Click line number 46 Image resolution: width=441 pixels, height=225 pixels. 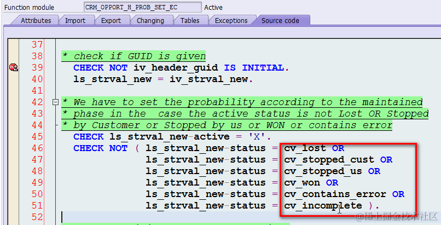pos(37,148)
